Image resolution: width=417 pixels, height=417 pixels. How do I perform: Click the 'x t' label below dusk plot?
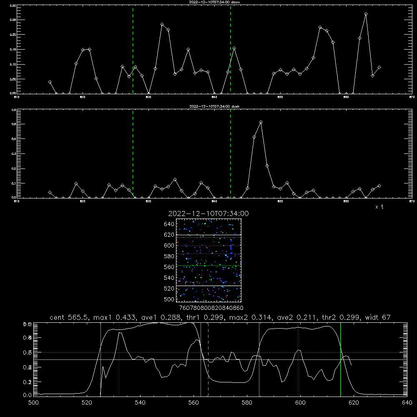(x=379, y=207)
